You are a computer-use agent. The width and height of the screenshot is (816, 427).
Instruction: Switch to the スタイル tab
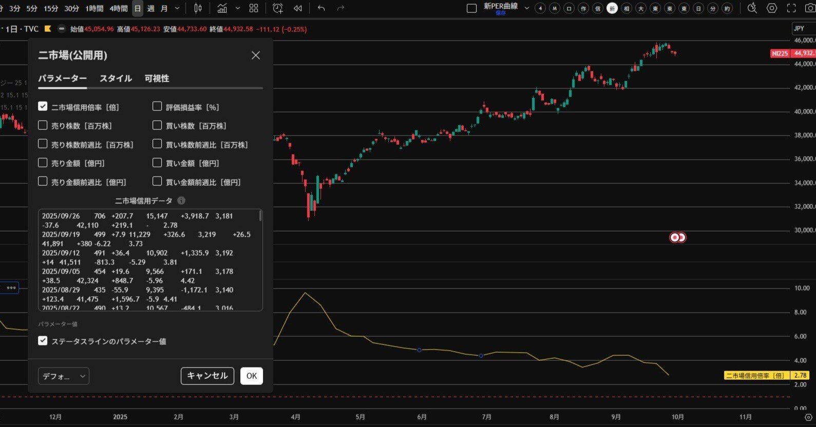116,79
